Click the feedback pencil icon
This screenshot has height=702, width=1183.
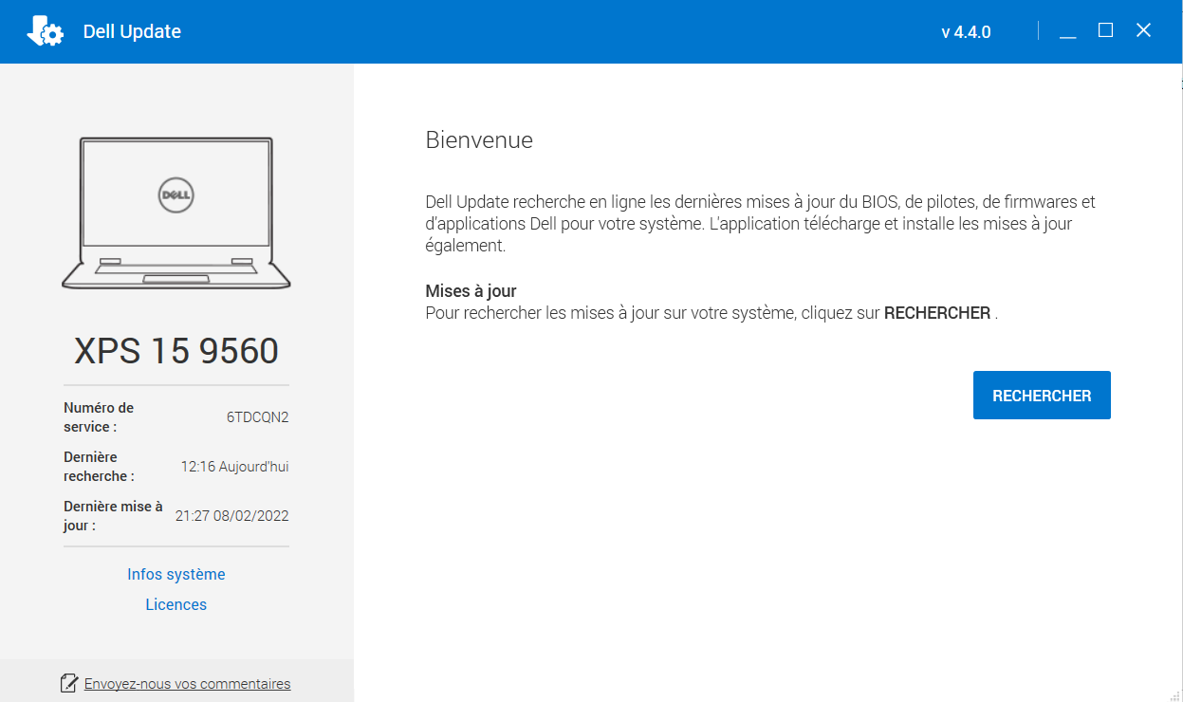[x=68, y=682]
